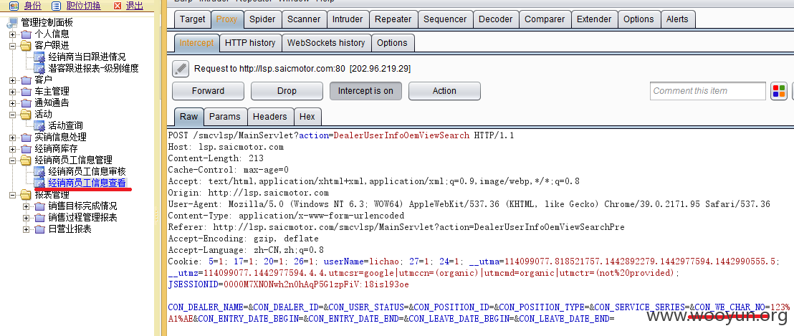794x336 pixels.
Task: Expand the 销售目标完成情况 folder
Action: [27, 206]
